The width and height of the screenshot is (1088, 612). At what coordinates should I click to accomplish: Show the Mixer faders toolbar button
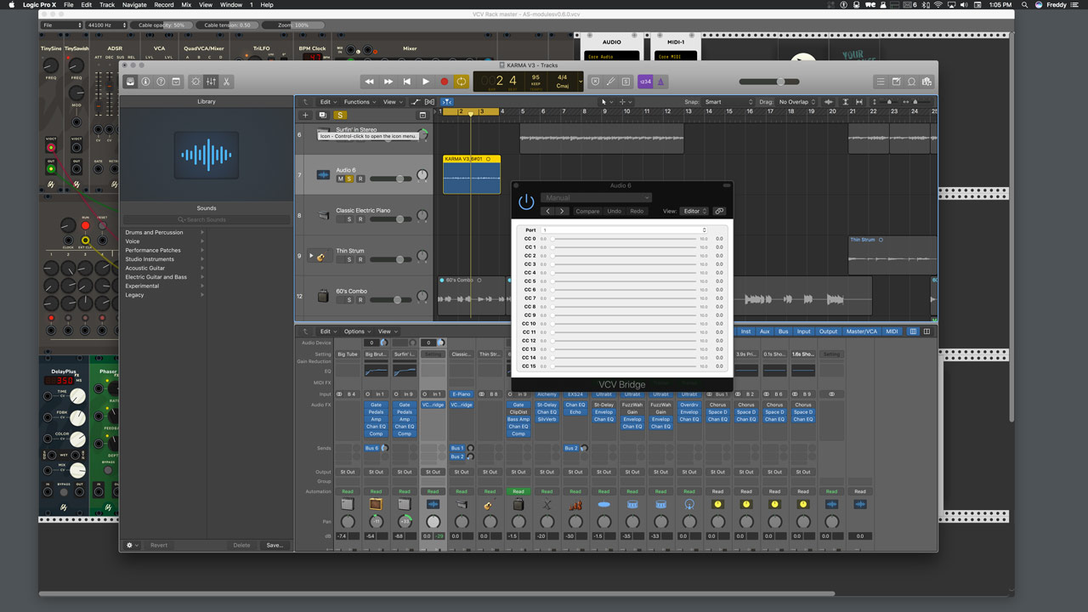pos(212,82)
